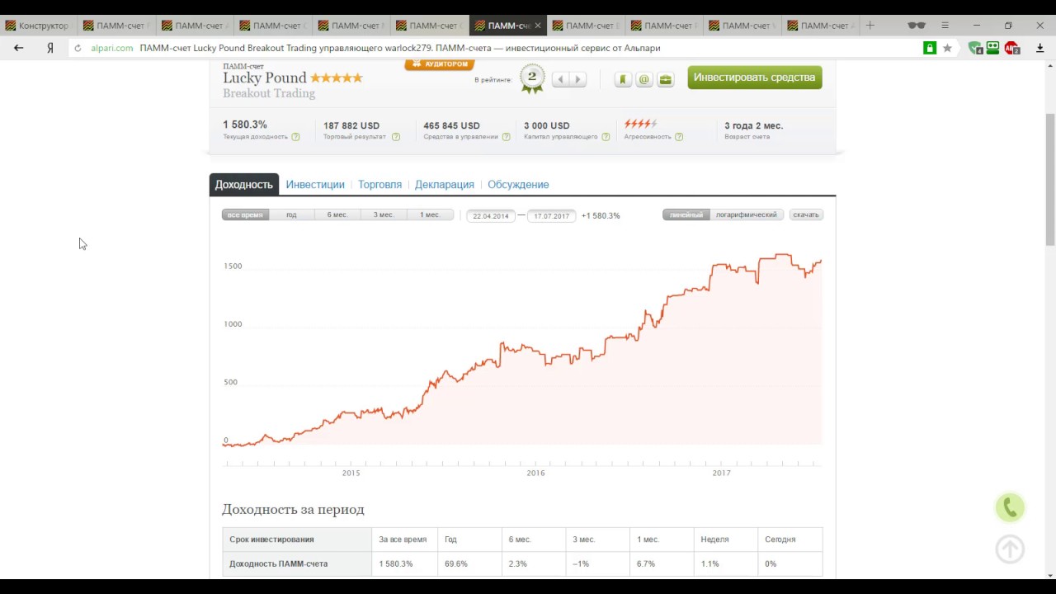Click the @ email icon button
The image size is (1056, 594).
point(643,79)
